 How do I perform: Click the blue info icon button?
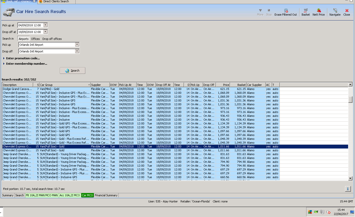pyautogui.click(x=348, y=189)
